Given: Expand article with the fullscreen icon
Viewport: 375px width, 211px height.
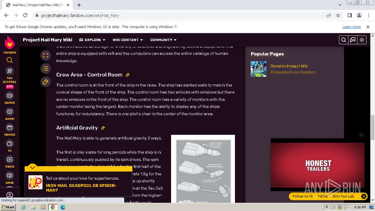Looking at the screenshot, I should [45, 55].
